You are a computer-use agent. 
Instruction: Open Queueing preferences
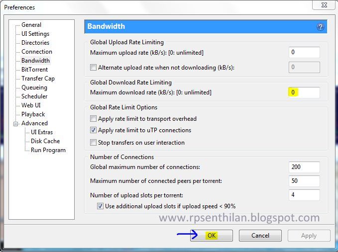point(34,87)
